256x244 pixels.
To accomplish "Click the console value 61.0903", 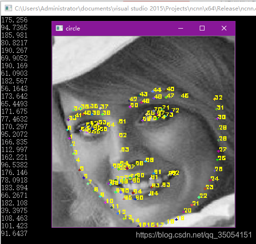I will point(14,73).
